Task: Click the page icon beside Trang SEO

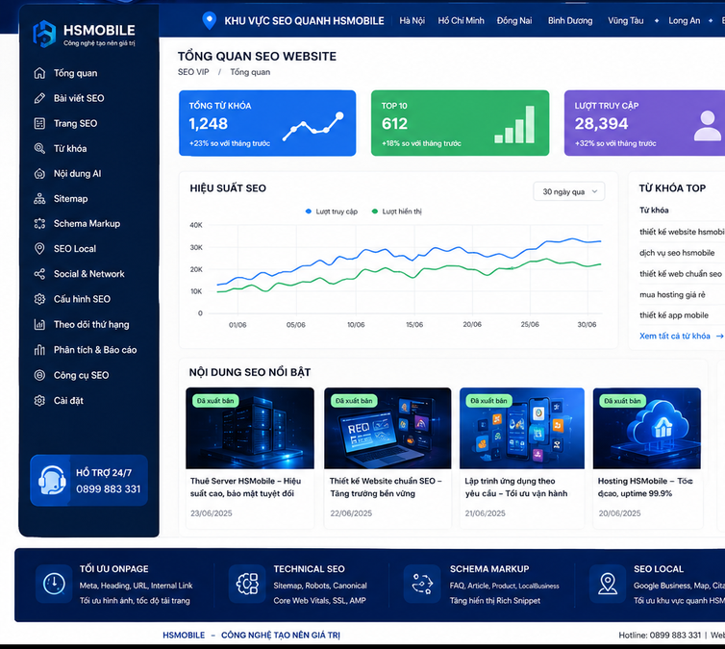Action: click(x=39, y=123)
